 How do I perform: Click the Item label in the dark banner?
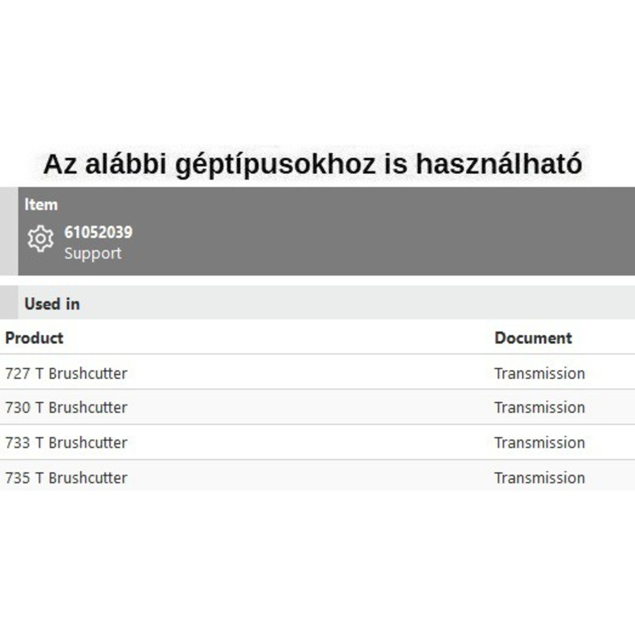[41, 205]
